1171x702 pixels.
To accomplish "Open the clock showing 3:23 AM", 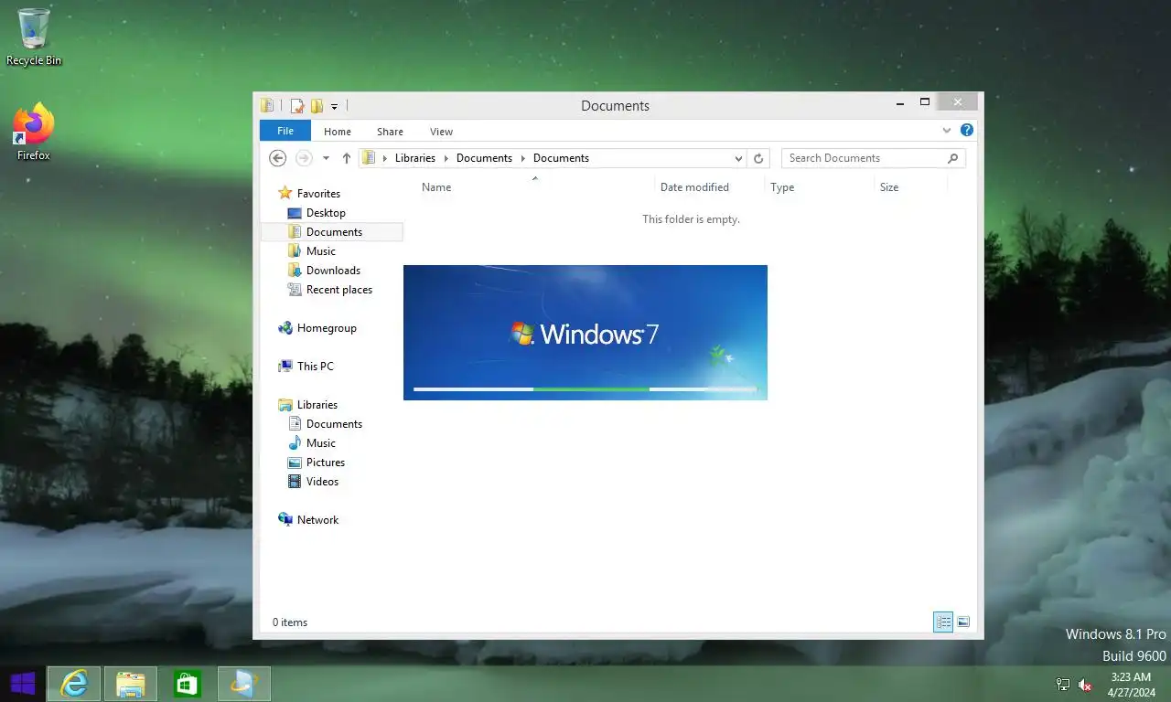I will click(x=1131, y=685).
